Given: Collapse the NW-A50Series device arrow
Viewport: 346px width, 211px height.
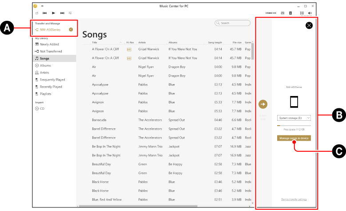Looking at the screenshot, I should coord(71,30).
